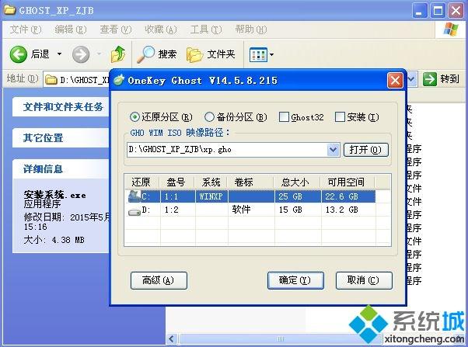Open the Views dropdown arrow
Viewport: 468px width, 347px height.
click(271, 55)
